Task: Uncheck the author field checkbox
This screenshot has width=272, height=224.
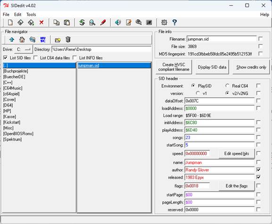Action: (x=258, y=169)
